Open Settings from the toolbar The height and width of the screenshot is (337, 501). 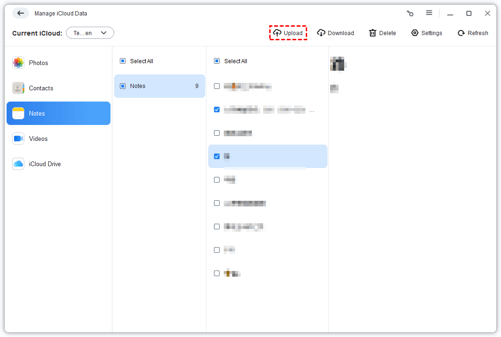(x=426, y=33)
